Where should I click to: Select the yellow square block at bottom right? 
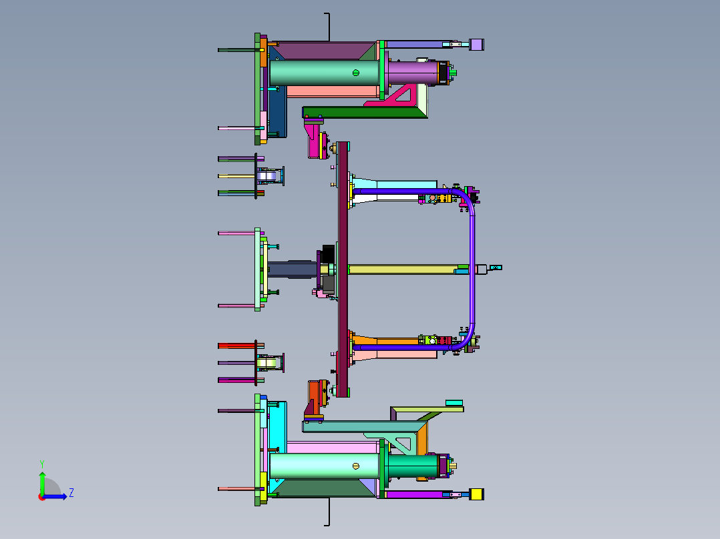477,494
